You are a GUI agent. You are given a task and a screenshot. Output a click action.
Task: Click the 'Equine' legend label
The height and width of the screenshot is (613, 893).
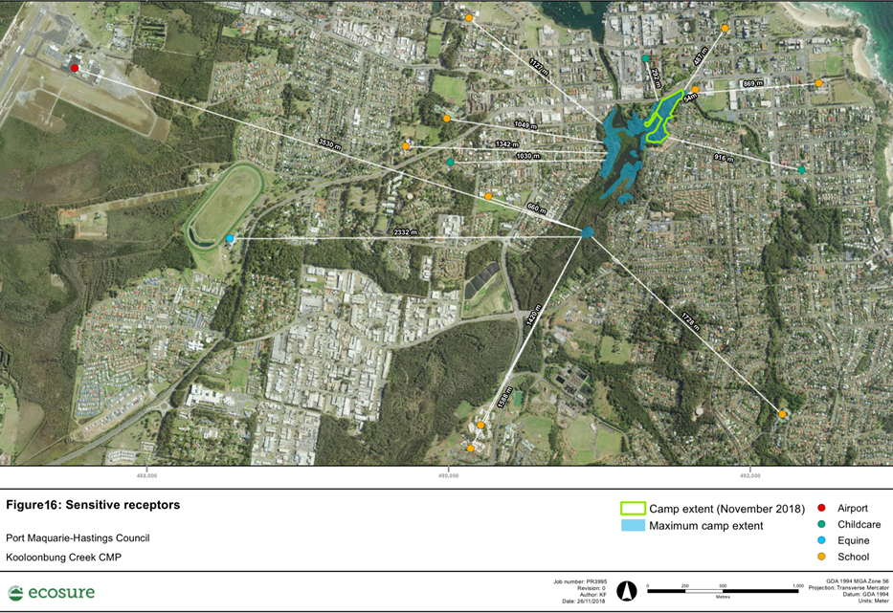(x=854, y=540)
